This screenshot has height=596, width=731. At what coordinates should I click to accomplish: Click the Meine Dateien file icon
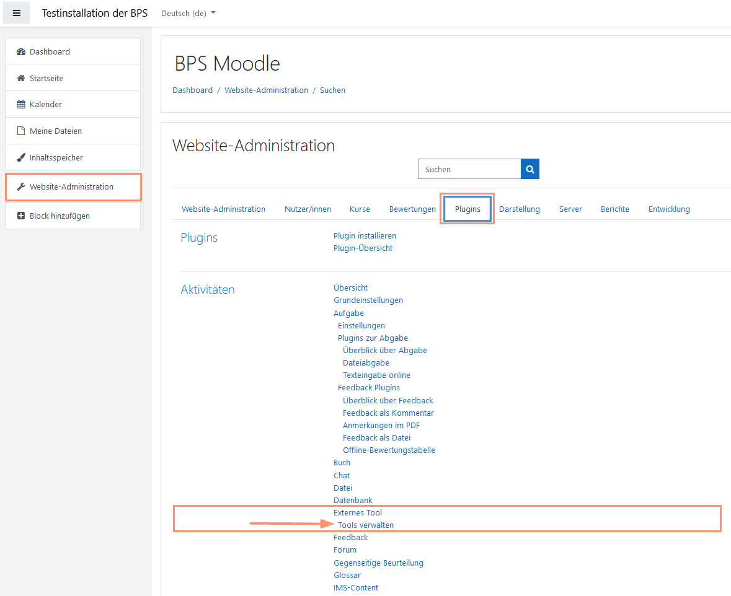point(22,131)
